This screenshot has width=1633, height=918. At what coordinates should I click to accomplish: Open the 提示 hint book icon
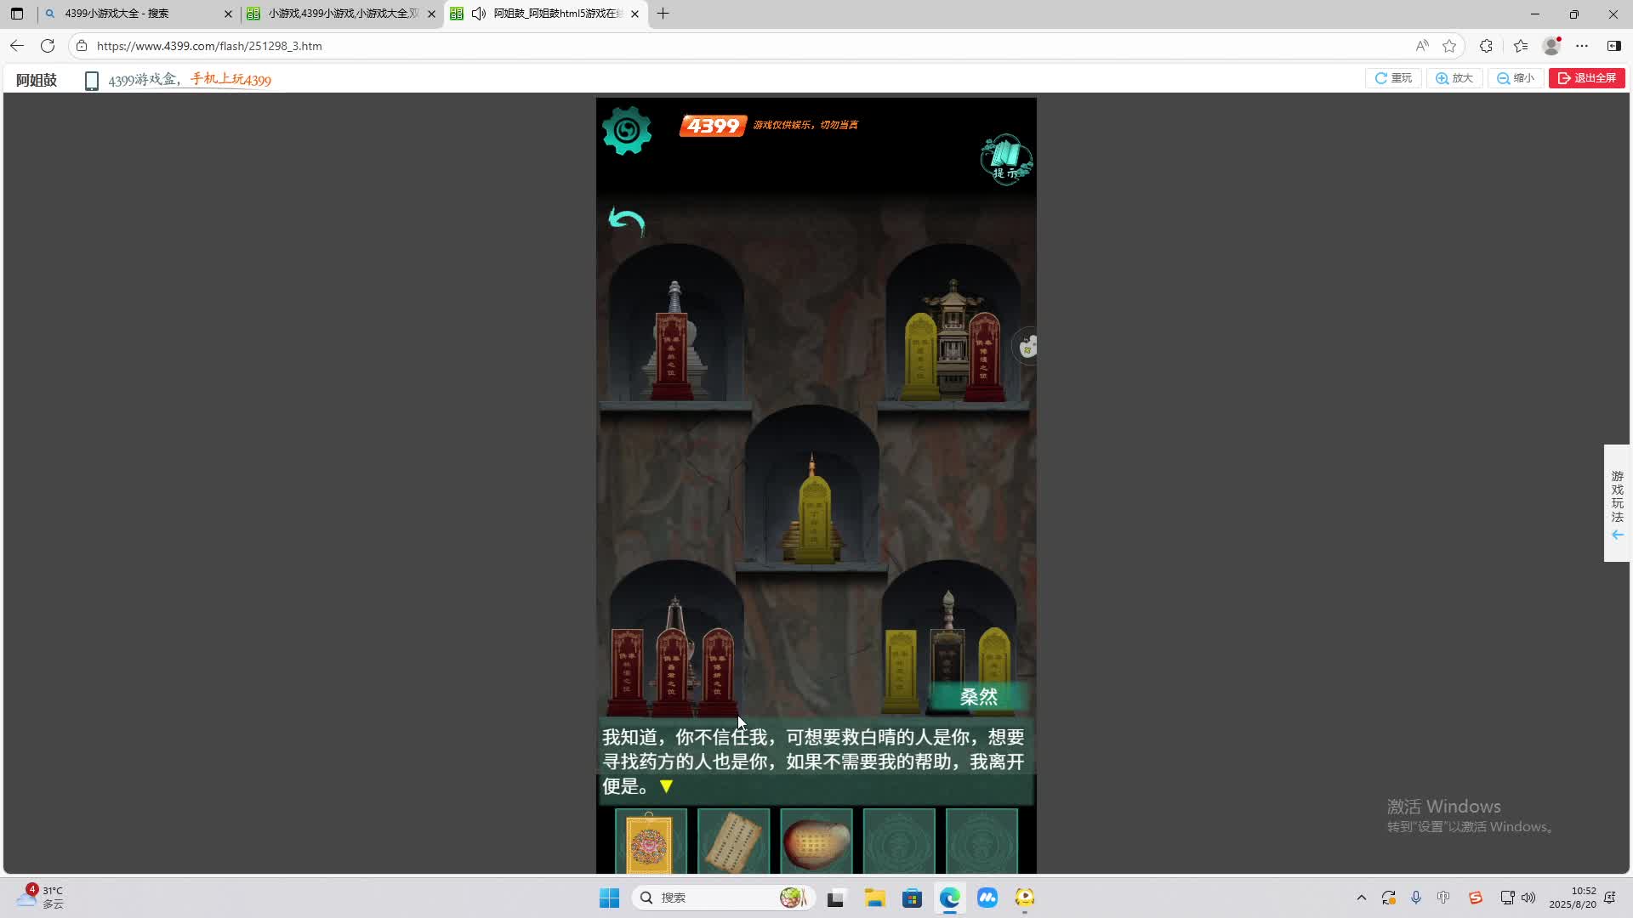[1006, 158]
